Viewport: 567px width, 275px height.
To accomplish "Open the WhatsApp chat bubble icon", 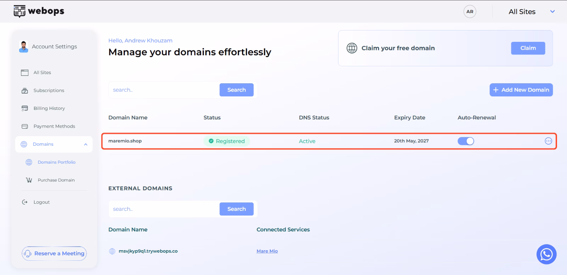I will pyautogui.click(x=546, y=254).
